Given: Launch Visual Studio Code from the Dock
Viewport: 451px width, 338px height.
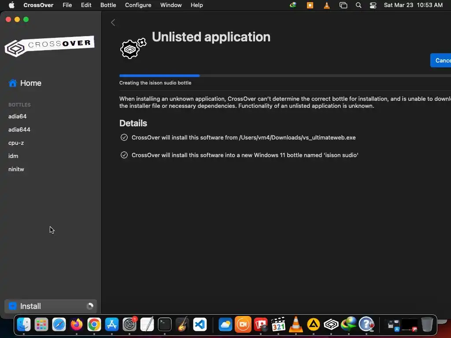Looking at the screenshot, I should click(200, 325).
